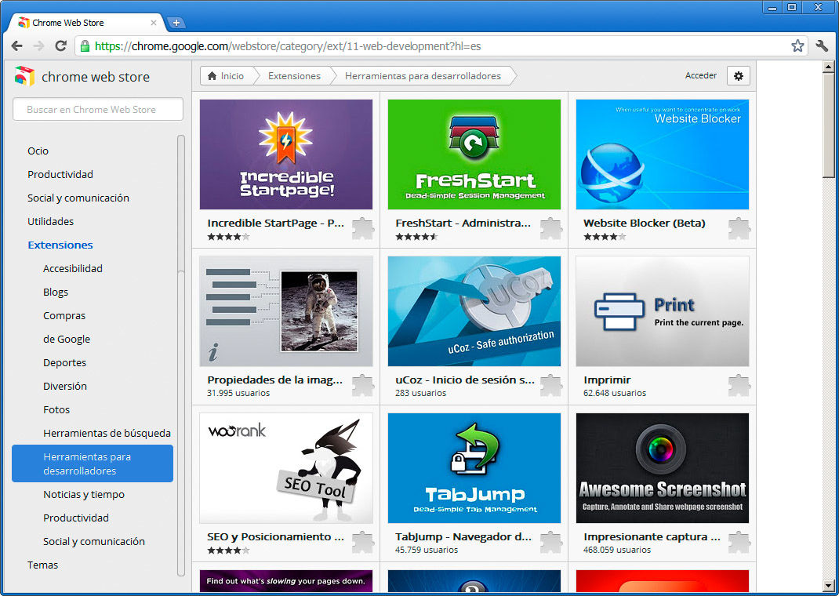Click the browser back arrow button
839x596 pixels.
(16, 46)
